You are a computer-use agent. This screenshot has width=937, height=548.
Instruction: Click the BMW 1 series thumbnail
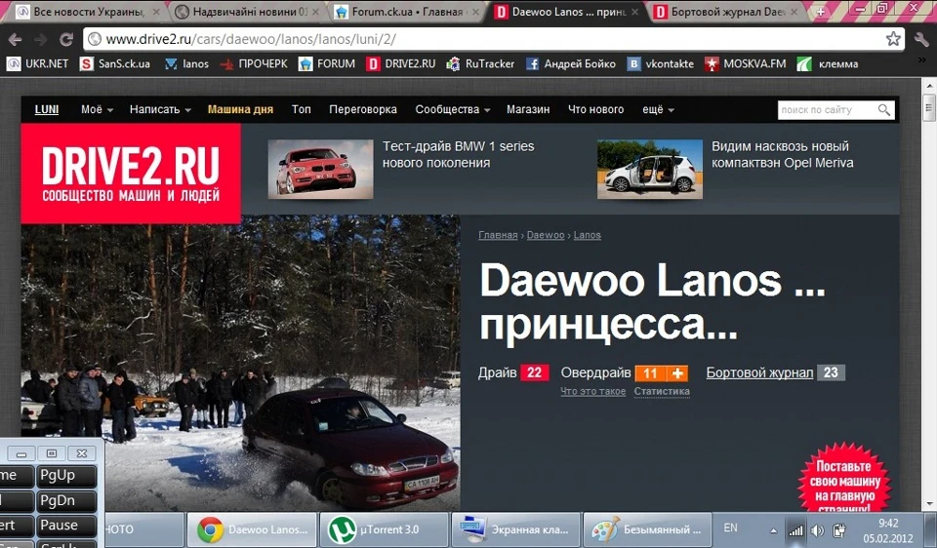tap(320, 169)
